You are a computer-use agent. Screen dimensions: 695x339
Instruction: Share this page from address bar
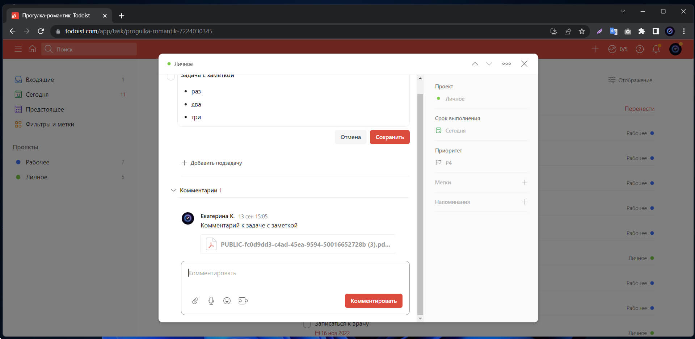coord(568,31)
